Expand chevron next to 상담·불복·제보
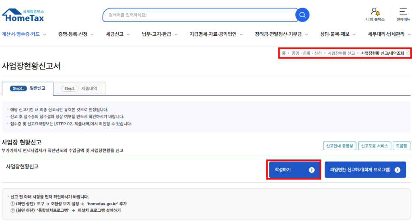 [354, 35]
